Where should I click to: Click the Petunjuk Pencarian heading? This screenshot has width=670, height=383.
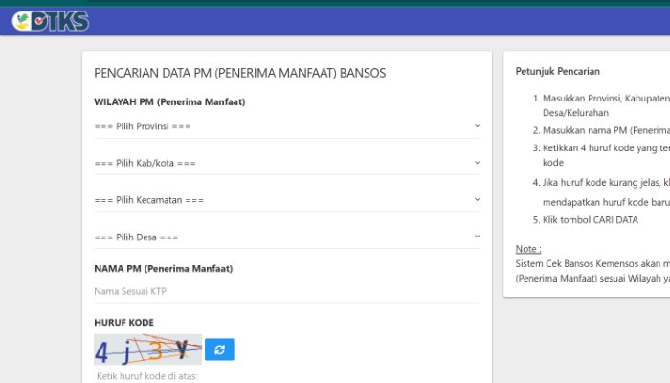coord(558,72)
